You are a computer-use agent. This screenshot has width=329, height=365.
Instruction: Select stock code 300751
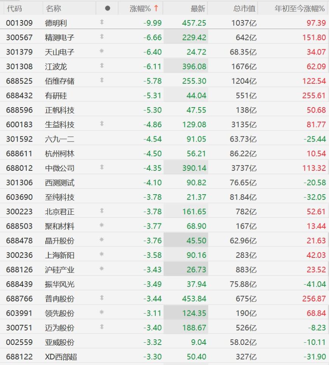click(x=19, y=328)
